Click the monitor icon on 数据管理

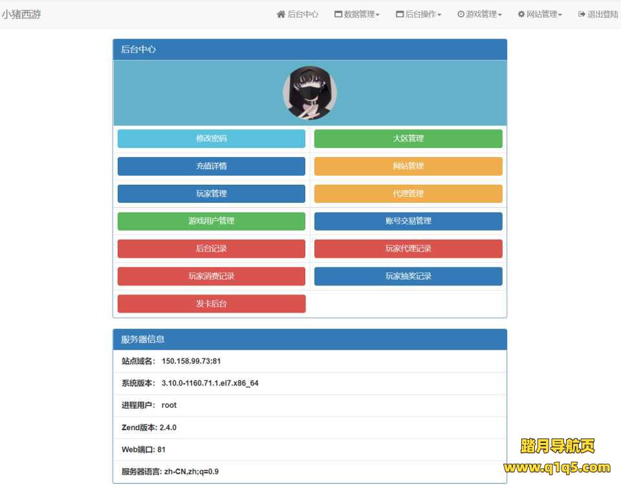(x=338, y=14)
